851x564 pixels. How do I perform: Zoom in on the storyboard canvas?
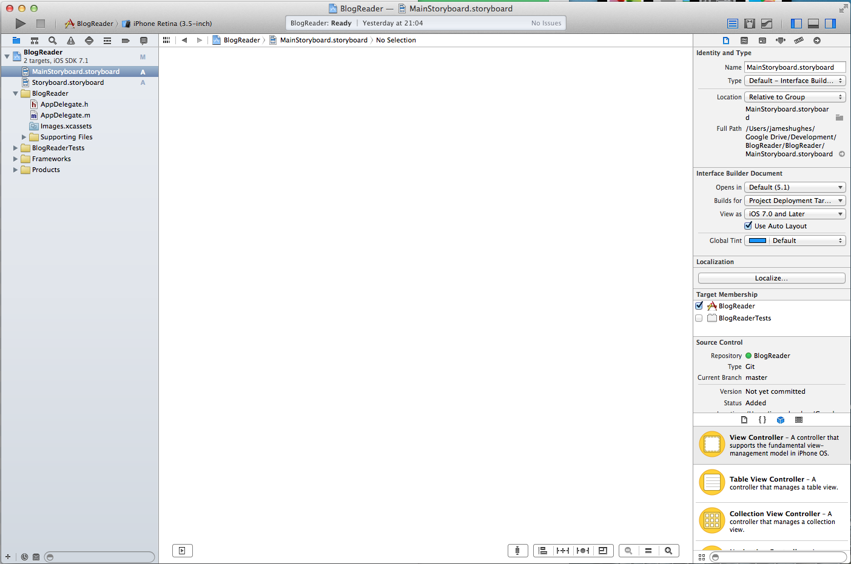click(x=668, y=551)
